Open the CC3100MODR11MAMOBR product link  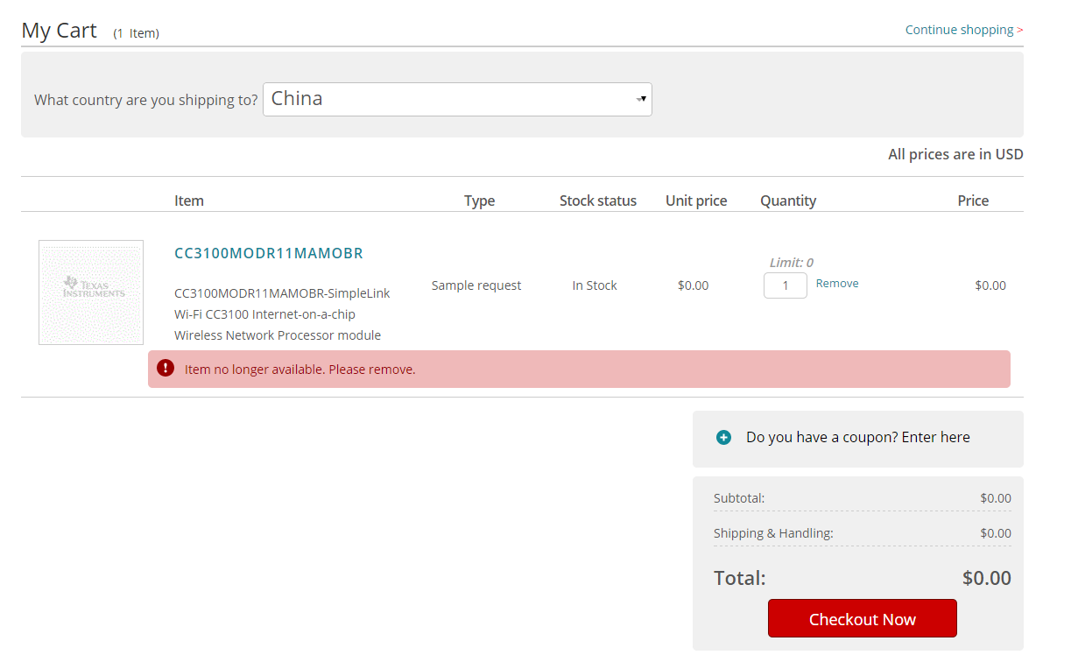[269, 253]
